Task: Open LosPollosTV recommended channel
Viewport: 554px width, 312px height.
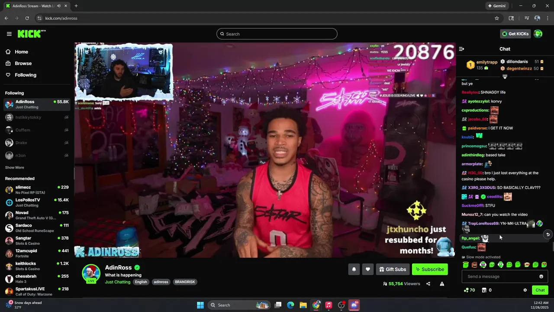Action: tap(37, 202)
